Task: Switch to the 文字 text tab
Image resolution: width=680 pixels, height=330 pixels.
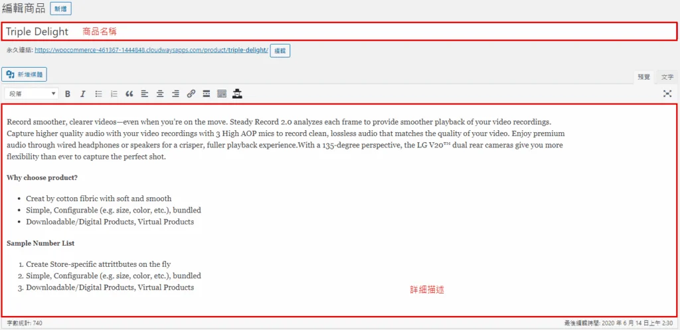Action: [x=667, y=77]
